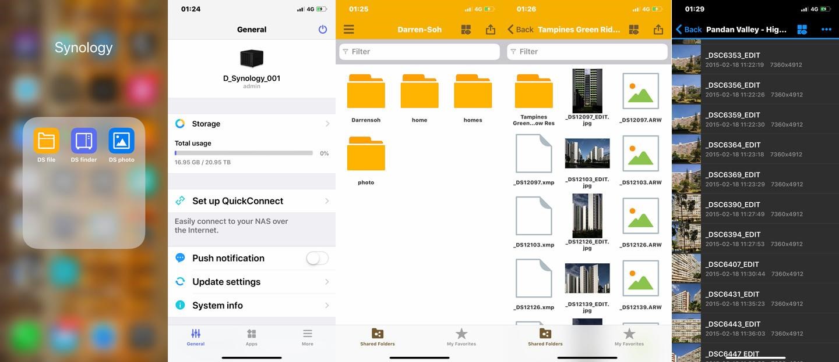Screen dimensions: 839x362
Task: Open the _DSC6356_EDIT photo row
Action: coord(755,89)
